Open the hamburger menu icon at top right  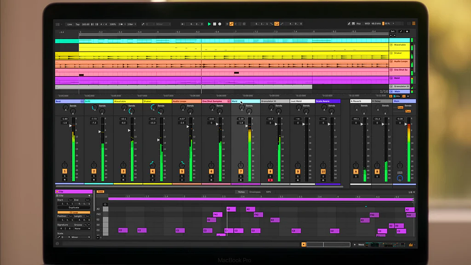[414, 24]
